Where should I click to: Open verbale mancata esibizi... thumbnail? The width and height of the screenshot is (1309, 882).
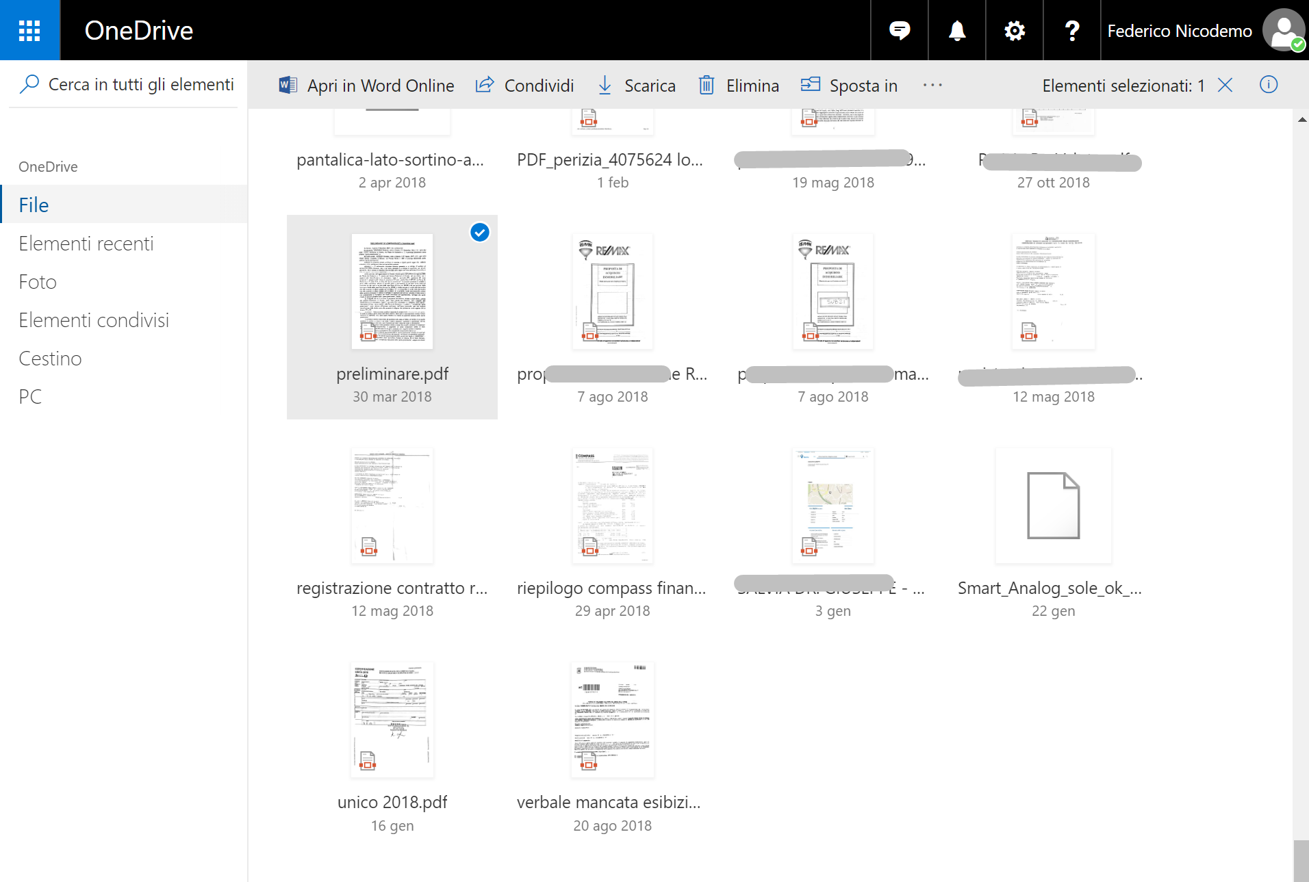[x=613, y=720]
